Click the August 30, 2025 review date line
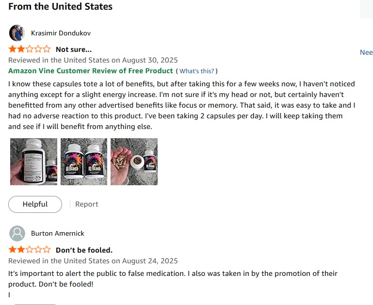The width and height of the screenshot is (373, 305). tap(93, 60)
